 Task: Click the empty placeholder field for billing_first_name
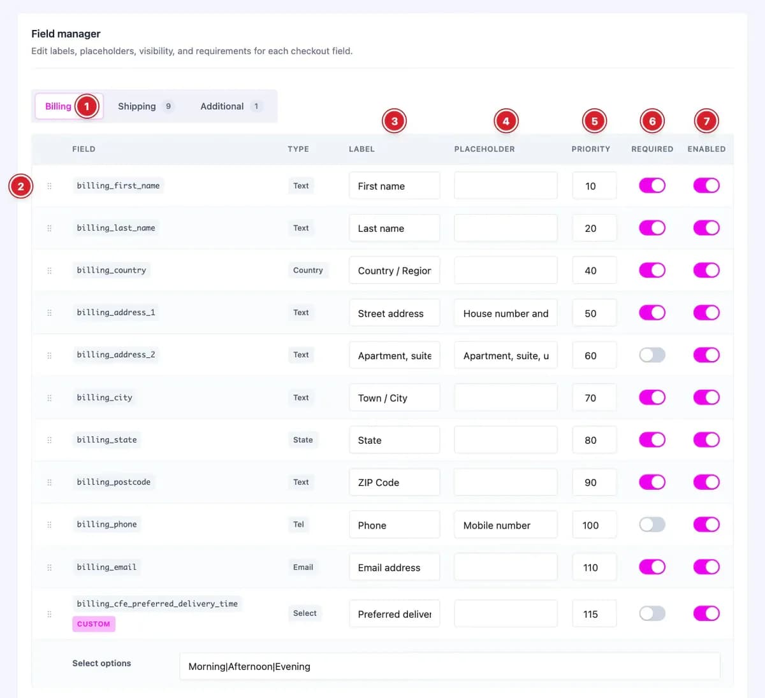(506, 186)
